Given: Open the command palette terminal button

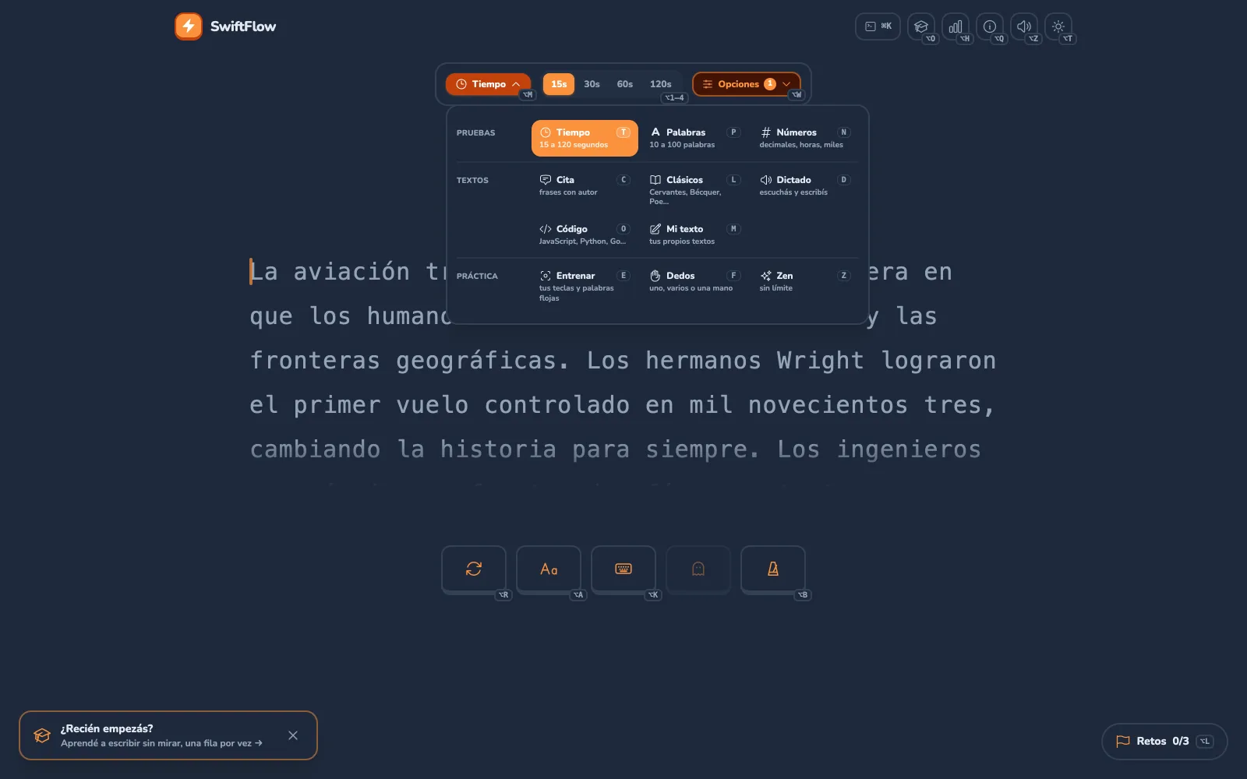Looking at the screenshot, I should (x=878, y=26).
